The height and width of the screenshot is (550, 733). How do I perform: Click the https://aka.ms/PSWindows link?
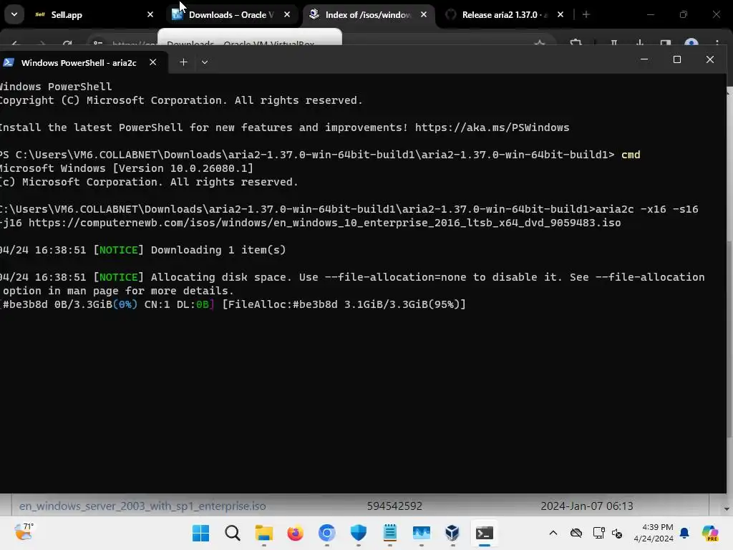click(x=492, y=127)
